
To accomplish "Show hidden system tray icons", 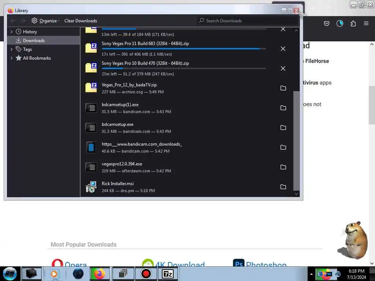I will pyautogui.click(x=311, y=274).
